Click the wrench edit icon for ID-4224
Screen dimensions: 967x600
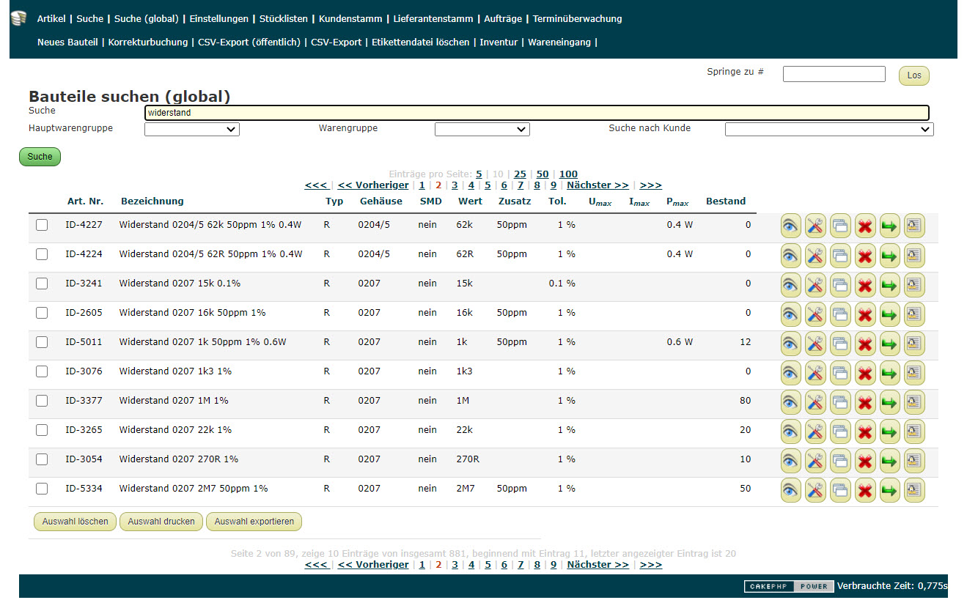[x=815, y=255]
